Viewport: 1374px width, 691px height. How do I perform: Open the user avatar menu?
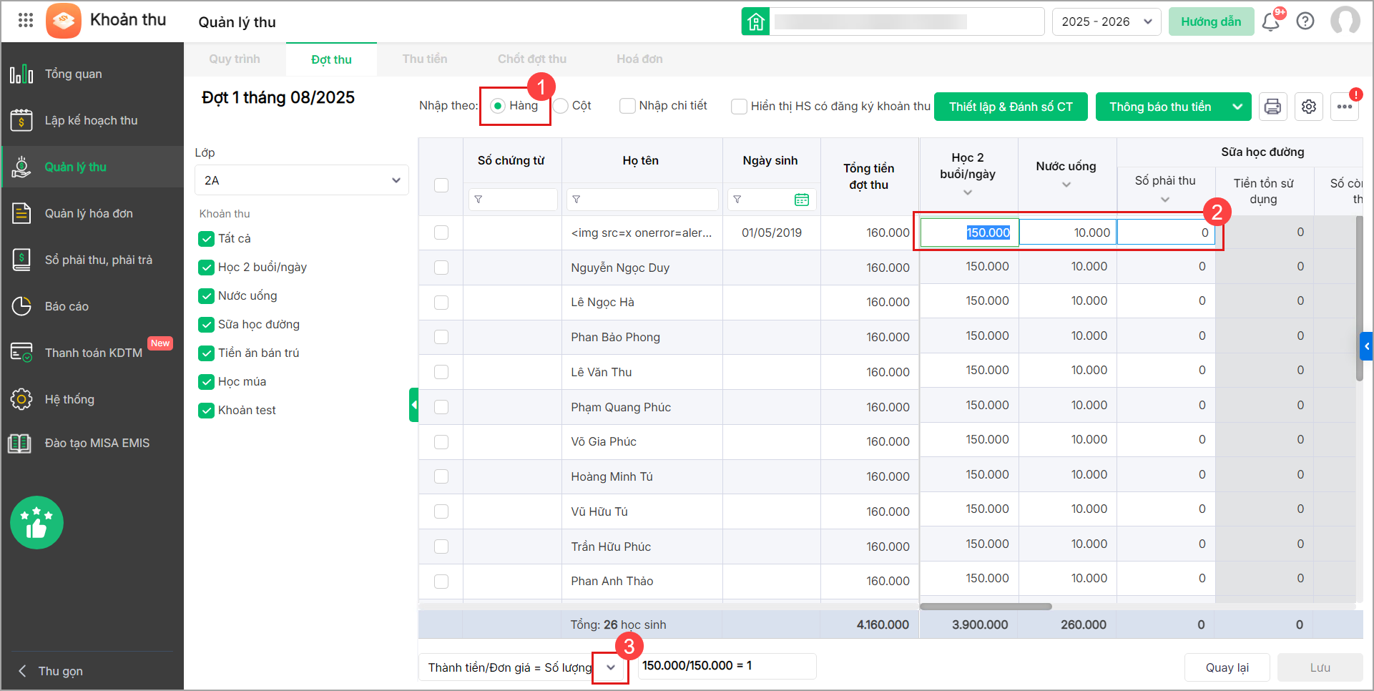pyautogui.click(x=1345, y=21)
